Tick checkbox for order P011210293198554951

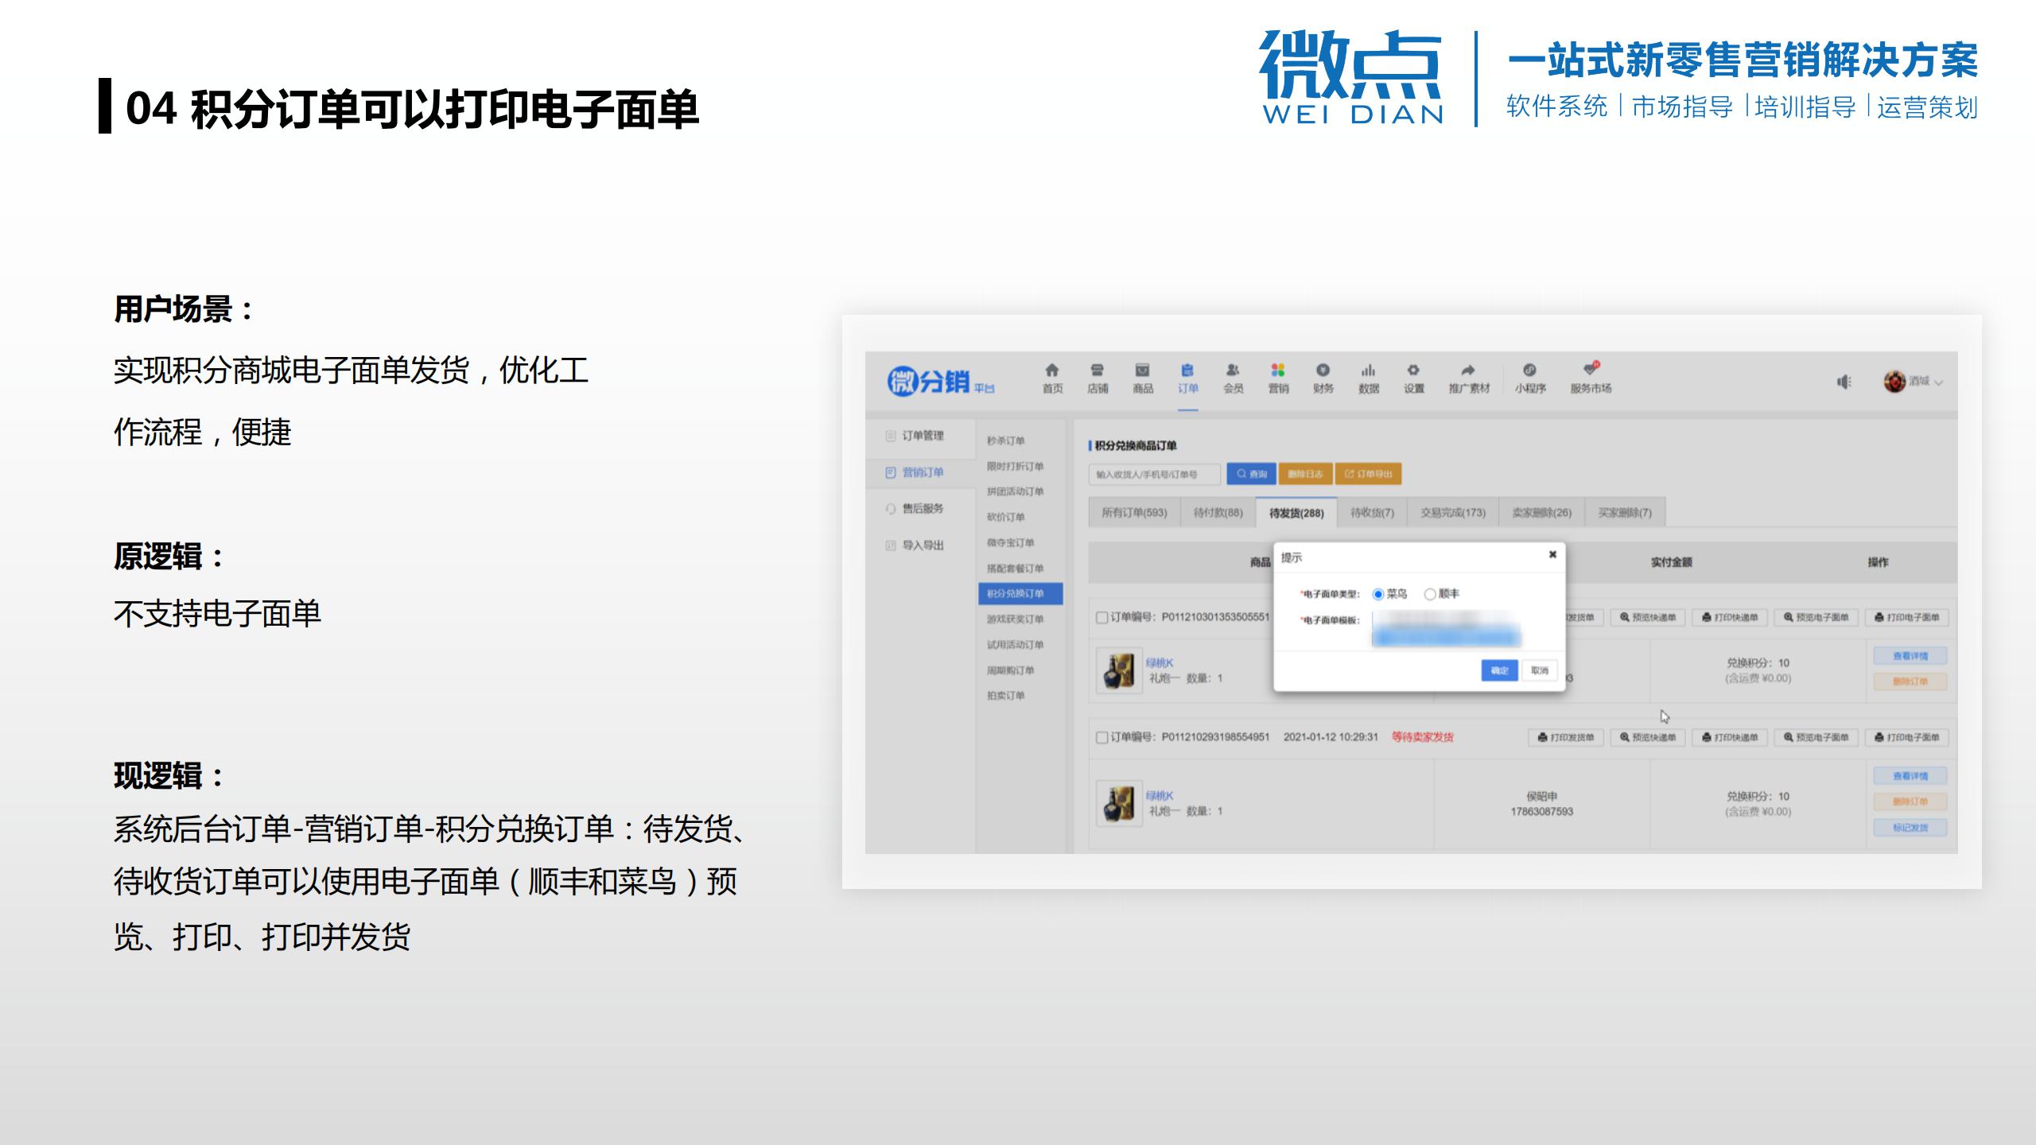point(1102,738)
